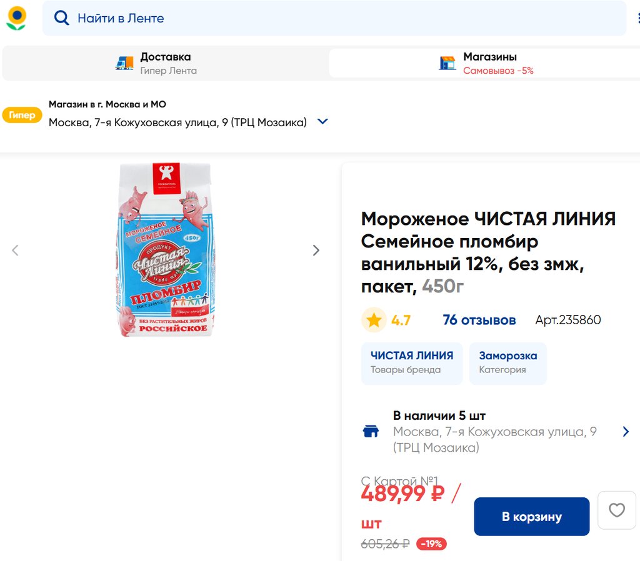Switch to the Доставка tab

pyautogui.click(x=165, y=63)
